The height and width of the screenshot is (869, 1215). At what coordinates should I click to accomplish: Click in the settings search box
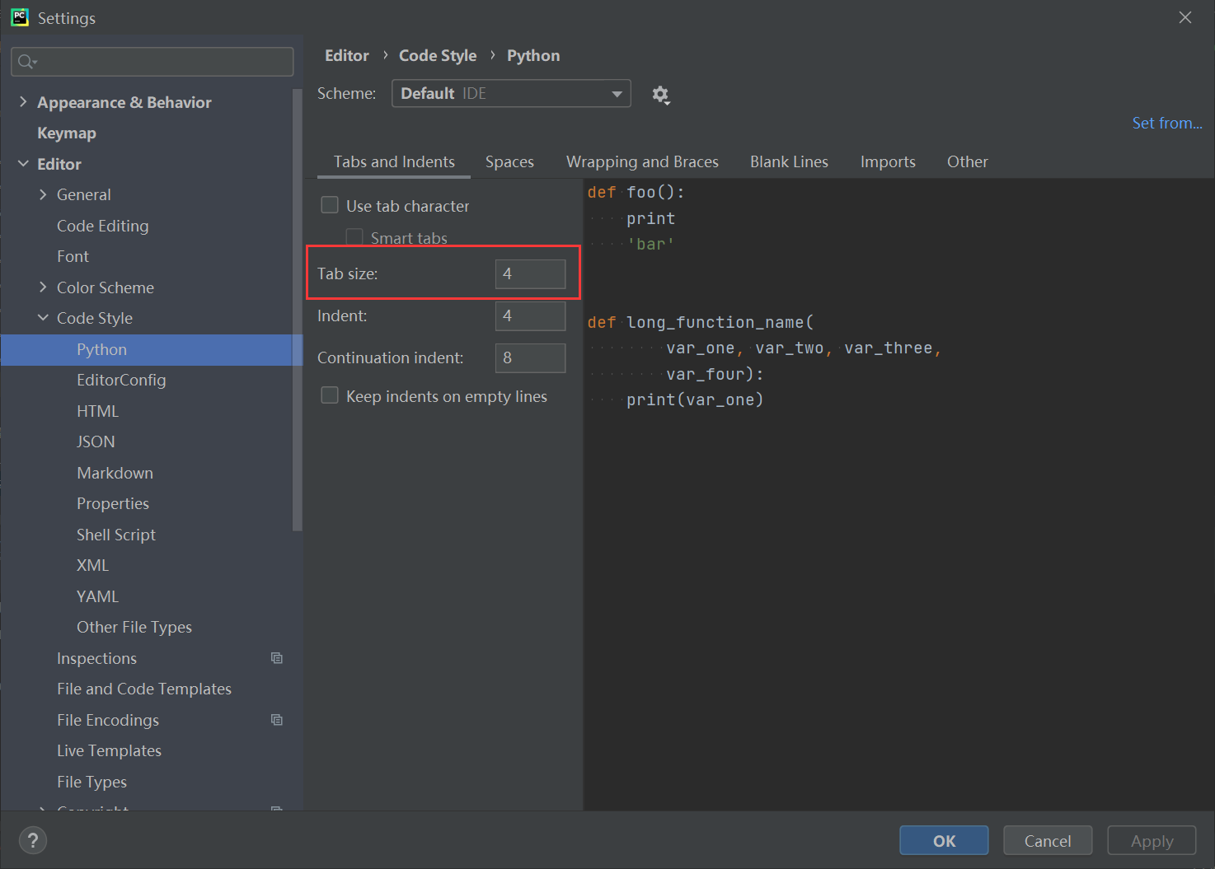coord(152,62)
